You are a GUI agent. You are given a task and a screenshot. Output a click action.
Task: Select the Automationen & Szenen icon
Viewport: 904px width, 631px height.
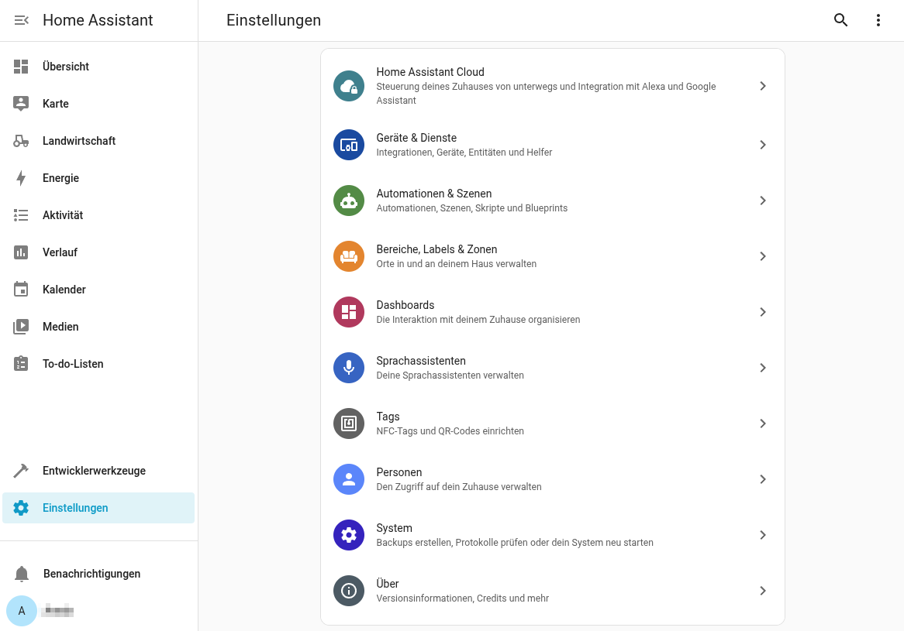click(x=349, y=201)
